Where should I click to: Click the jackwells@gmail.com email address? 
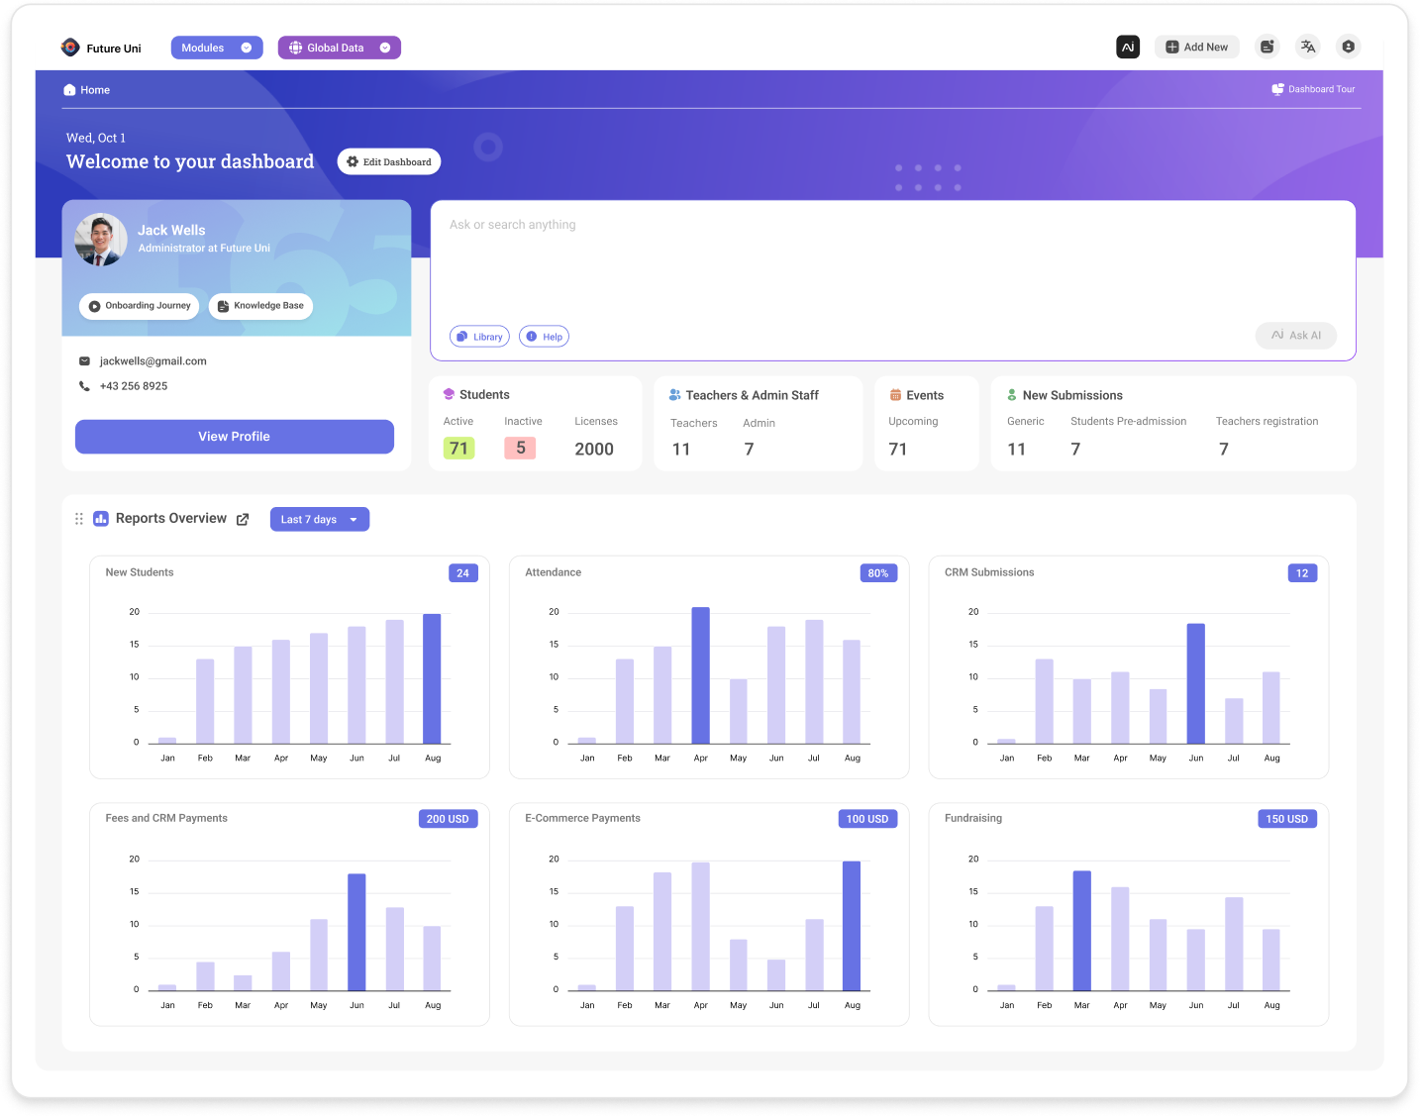coord(153,361)
